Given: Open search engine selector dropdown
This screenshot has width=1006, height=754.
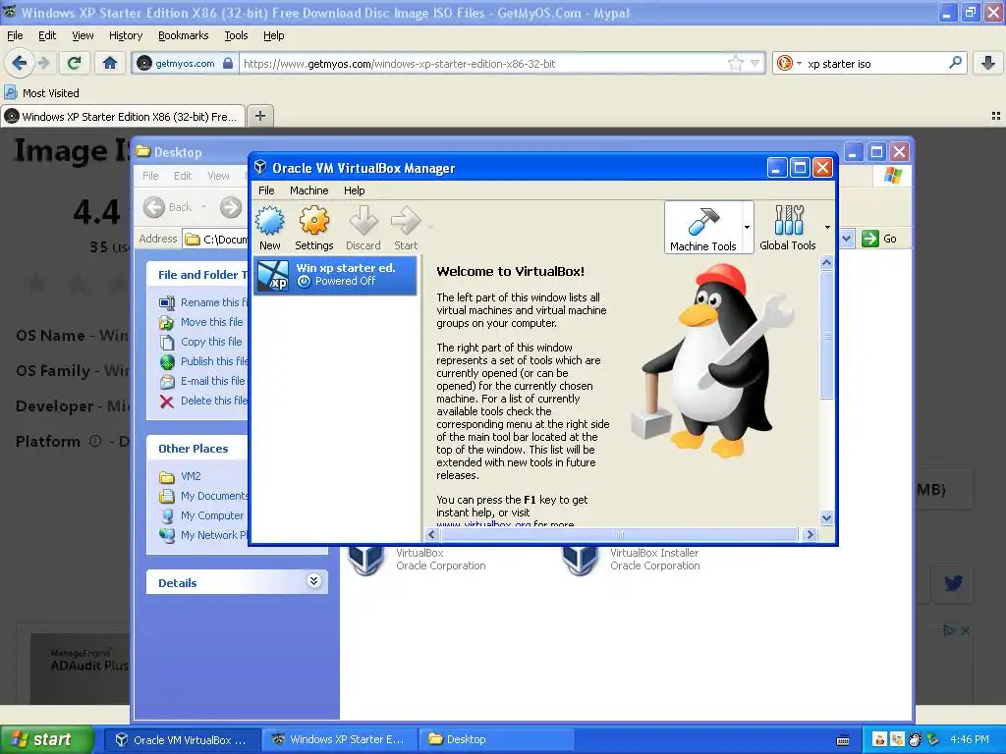Looking at the screenshot, I should (789, 63).
